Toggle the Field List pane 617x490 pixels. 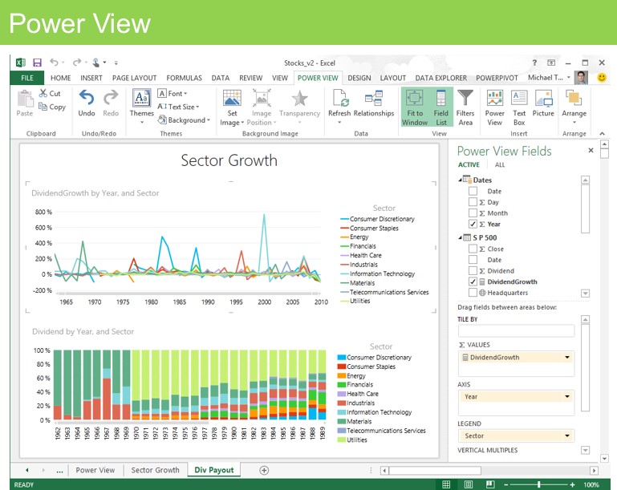[x=441, y=107]
